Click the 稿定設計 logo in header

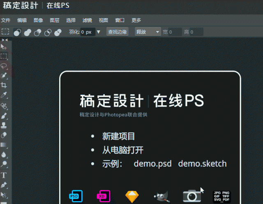pos(21,5)
